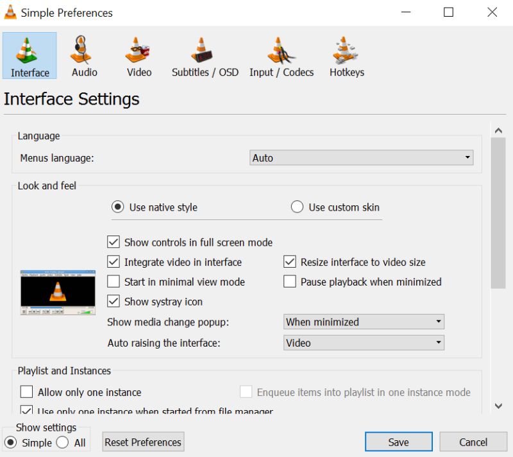Image resolution: width=513 pixels, height=457 pixels.
Task: Disable Show controls in full screen mode
Action: coord(114,242)
